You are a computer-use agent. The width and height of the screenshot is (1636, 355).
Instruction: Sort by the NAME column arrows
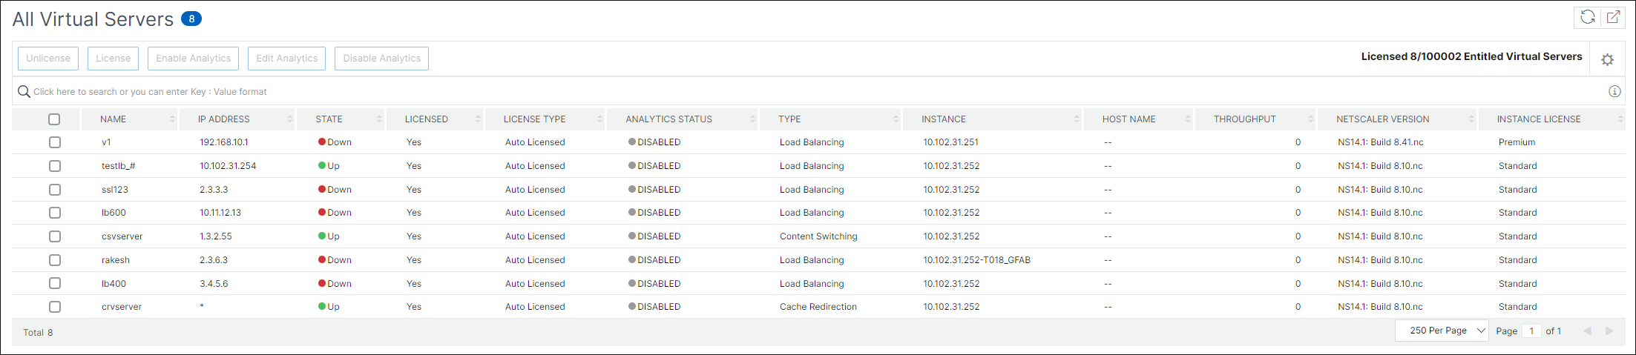click(172, 119)
